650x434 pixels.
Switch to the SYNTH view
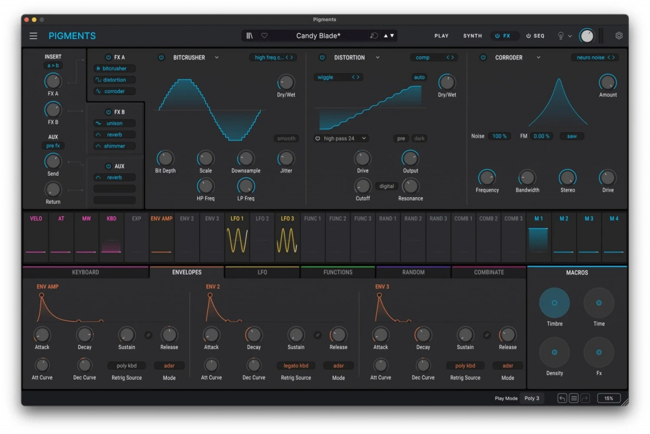[x=472, y=35]
